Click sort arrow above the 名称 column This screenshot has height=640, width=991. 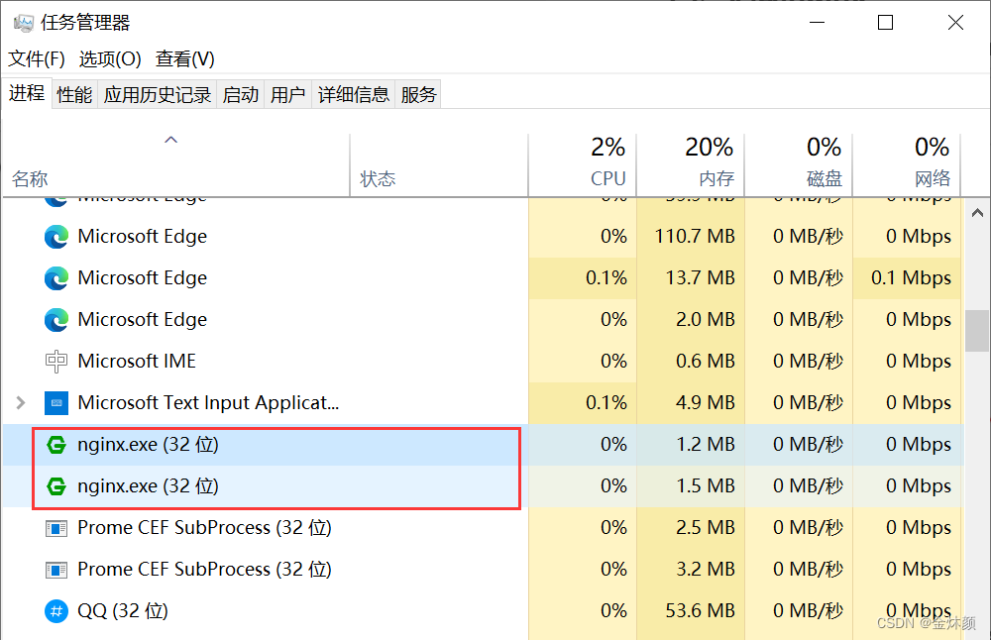(x=170, y=140)
